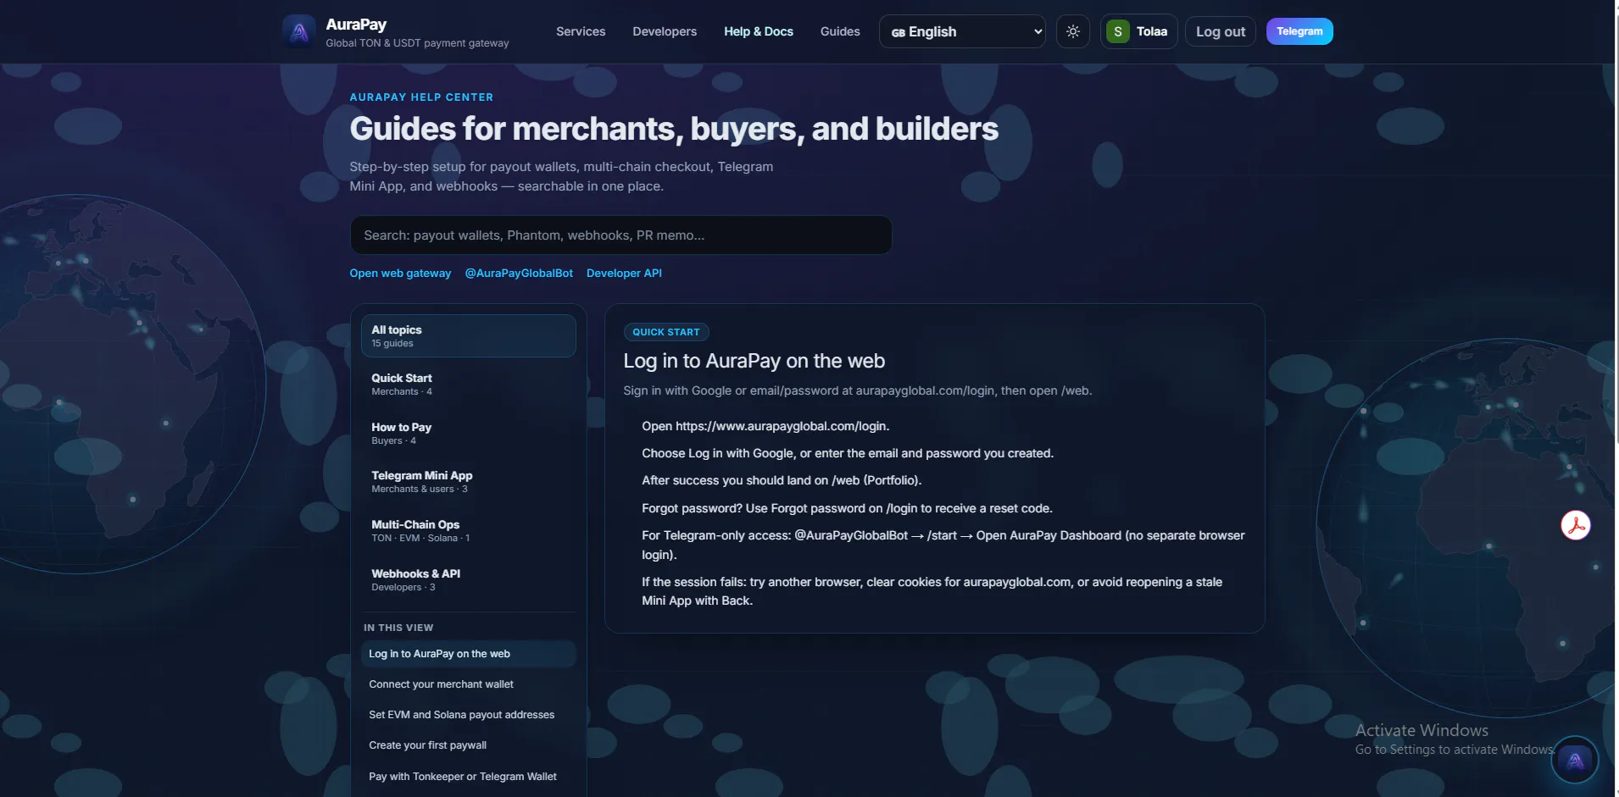Select the Multi-Chain Ops category
The width and height of the screenshot is (1619, 797).
click(x=468, y=531)
